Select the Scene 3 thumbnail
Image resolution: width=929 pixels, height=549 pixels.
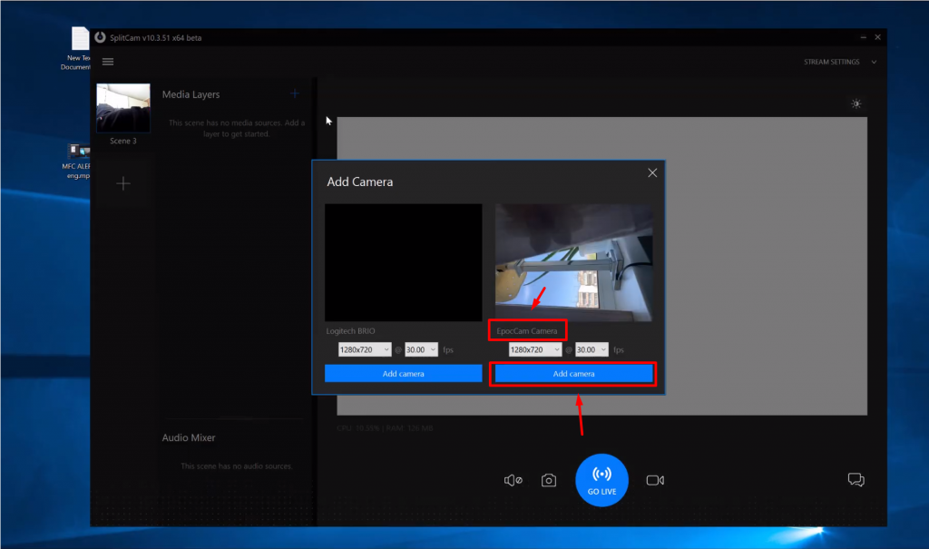(123, 108)
